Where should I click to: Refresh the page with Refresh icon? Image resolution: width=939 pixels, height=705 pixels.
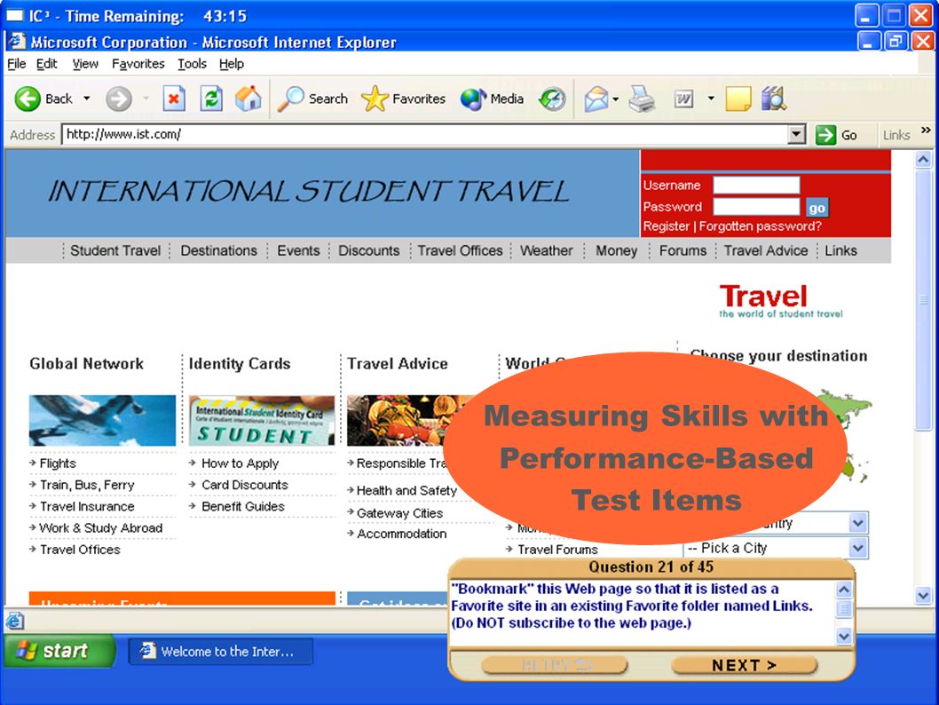[x=211, y=99]
